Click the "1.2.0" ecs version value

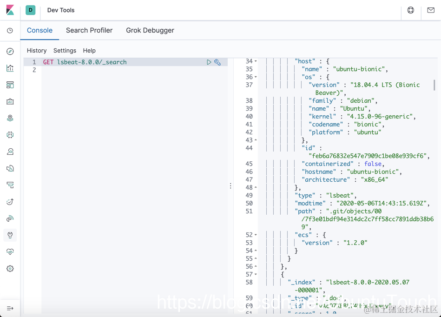[x=355, y=243]
